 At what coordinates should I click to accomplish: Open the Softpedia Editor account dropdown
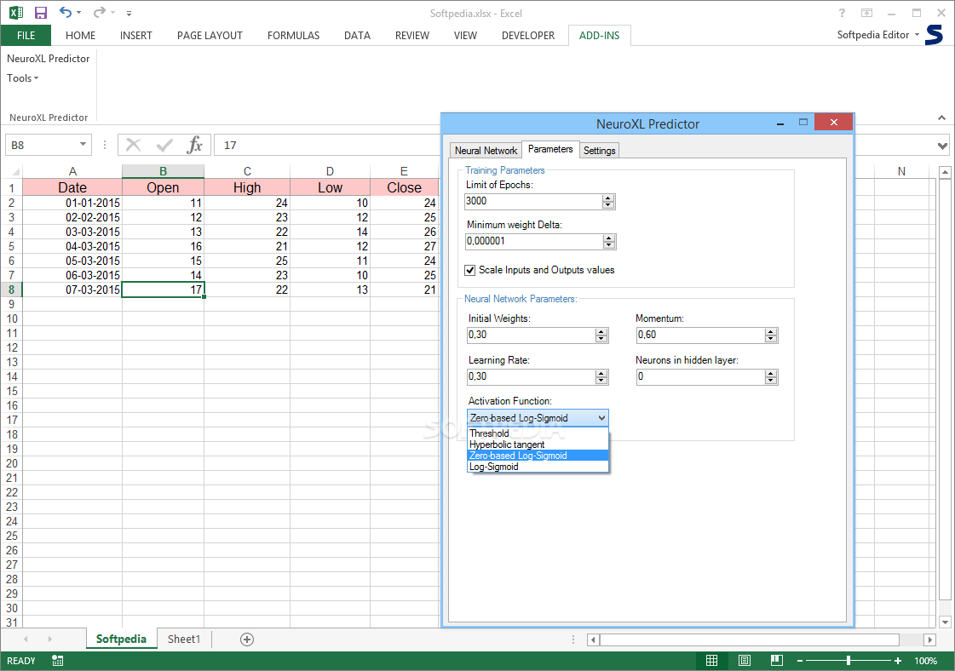[877, 35]
